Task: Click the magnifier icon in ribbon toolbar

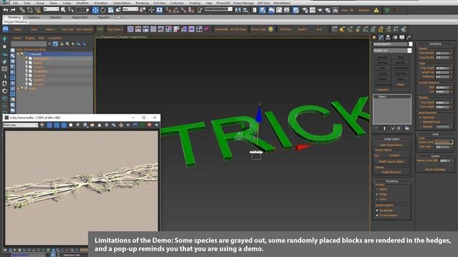Action: click(x=342, y=29)
